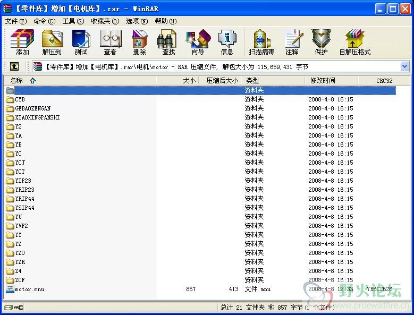Viewport: 414px width, 315px height.
Task: Open the Favorites (收藏夹) menu
Action: (x=105, y=21)
